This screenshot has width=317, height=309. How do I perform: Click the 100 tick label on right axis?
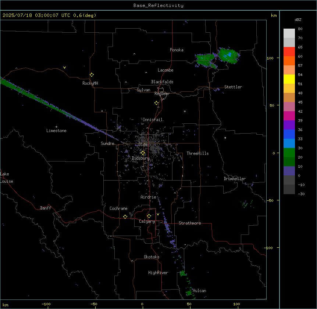[x=270, y=58]
